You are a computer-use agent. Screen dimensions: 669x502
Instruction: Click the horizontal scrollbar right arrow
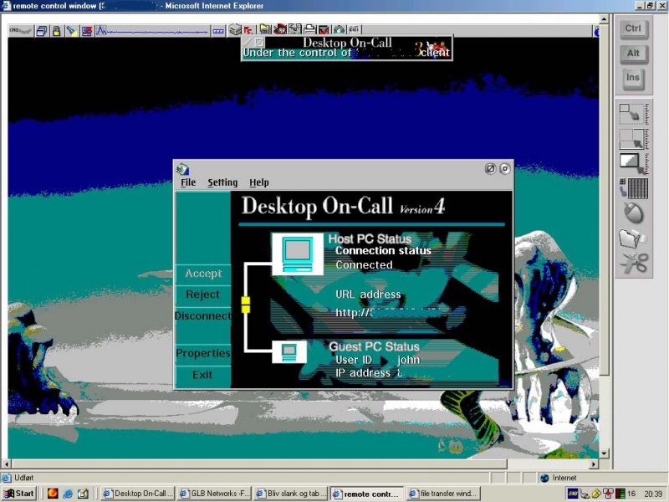coord(594,464)
